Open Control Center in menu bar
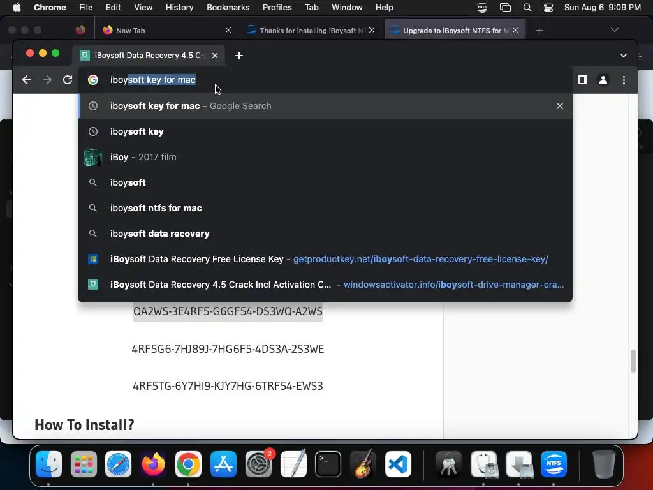The width and height of the screenshot is (653, 490). tap(548, 7)
